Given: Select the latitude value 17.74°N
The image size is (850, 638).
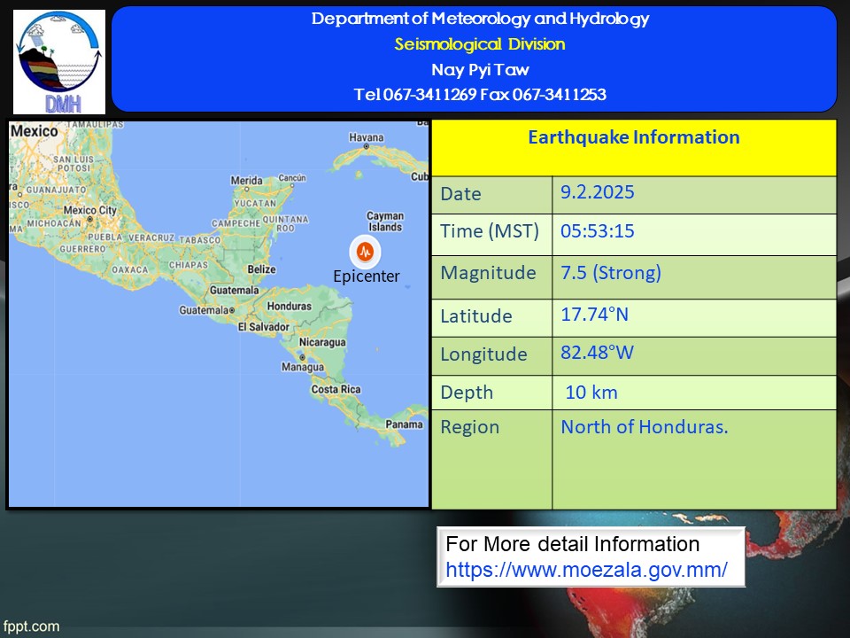Looking at the screenshot, I should [x=595, y=314].
